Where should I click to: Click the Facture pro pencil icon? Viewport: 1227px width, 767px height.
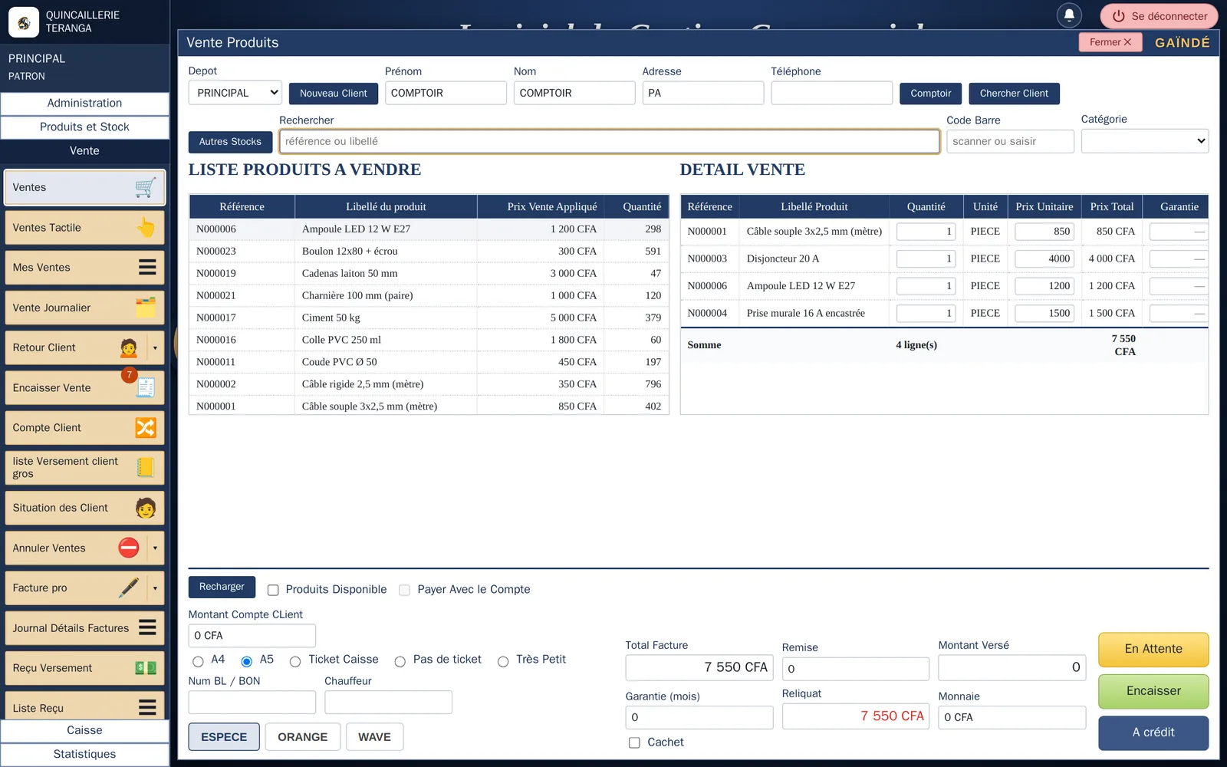[129, 588]
